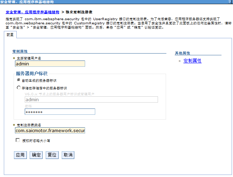233x177 pixels.
Task: Click the 取消 button
Action: 68,155
